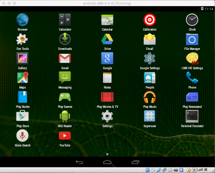The image size is (215, 173).
Task: Open Play Books
Action: (23, 97)
